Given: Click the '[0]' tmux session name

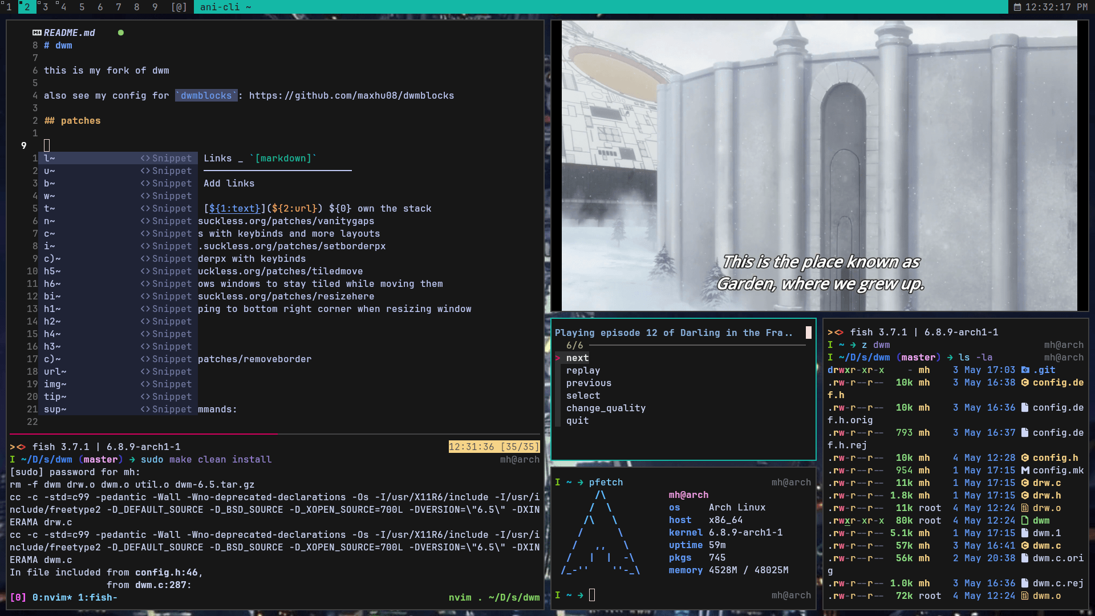Looking at the screenshot, I should (18, 597).
